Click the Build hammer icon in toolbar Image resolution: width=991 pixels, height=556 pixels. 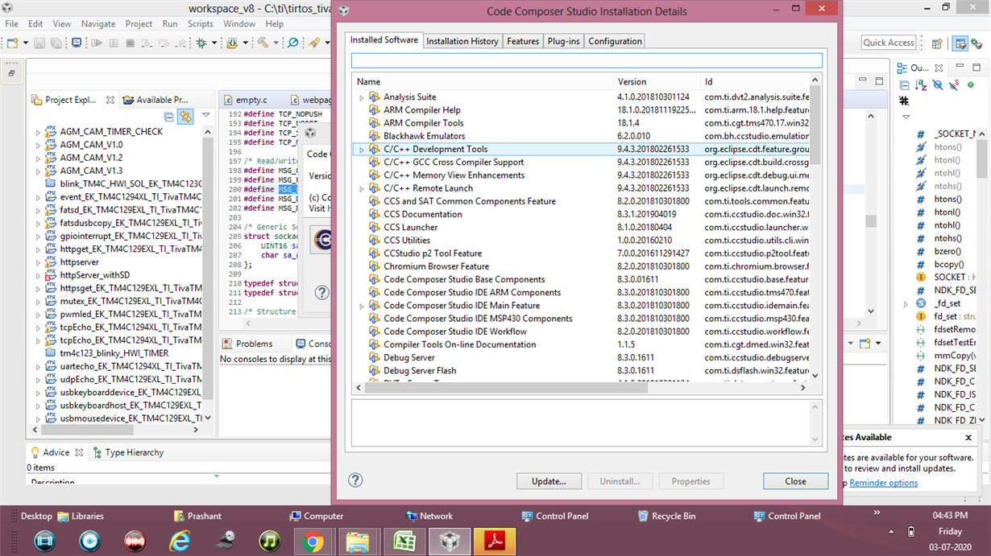point(263,43)
